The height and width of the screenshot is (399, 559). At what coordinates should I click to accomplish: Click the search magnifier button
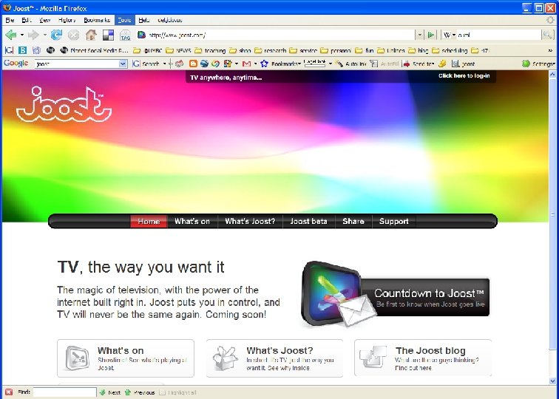pyautogui.click(x=548, y=35)
